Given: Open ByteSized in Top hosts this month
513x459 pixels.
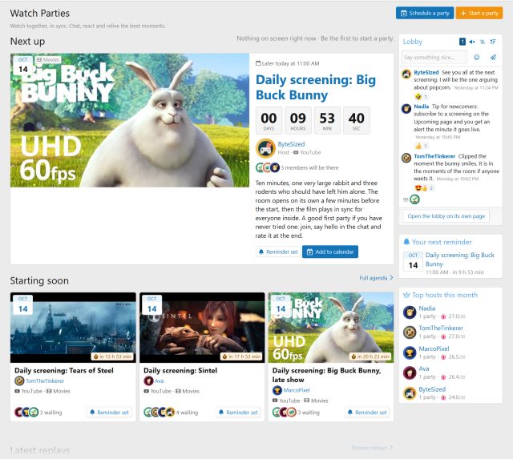Looking at the screenshot, I should (432, 389).
